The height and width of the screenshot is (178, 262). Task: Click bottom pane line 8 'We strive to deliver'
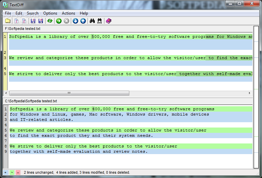131,146
